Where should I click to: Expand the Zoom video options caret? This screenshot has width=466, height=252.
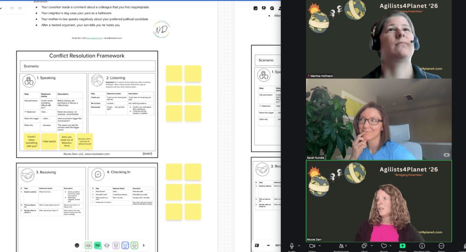pos(319,246)
